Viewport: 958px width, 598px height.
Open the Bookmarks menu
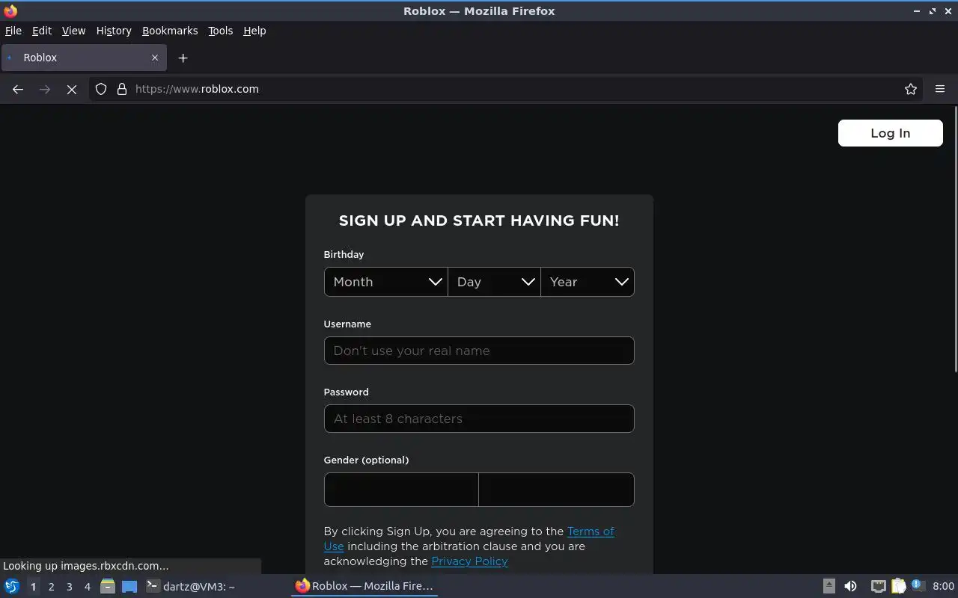(170, 31)
